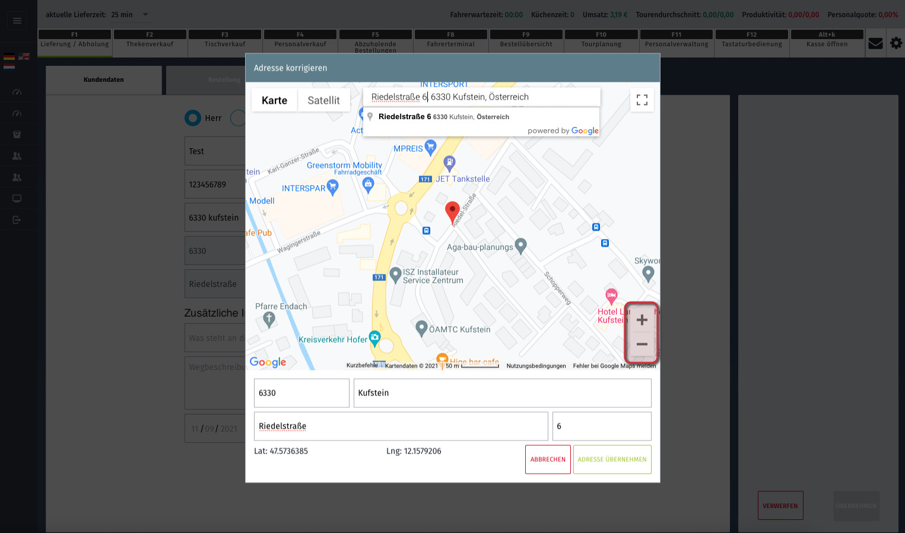The height and width of the screenshot is (533, 905).
Task: Click the Pfarre Endach church pin
Action: [269, 320]
